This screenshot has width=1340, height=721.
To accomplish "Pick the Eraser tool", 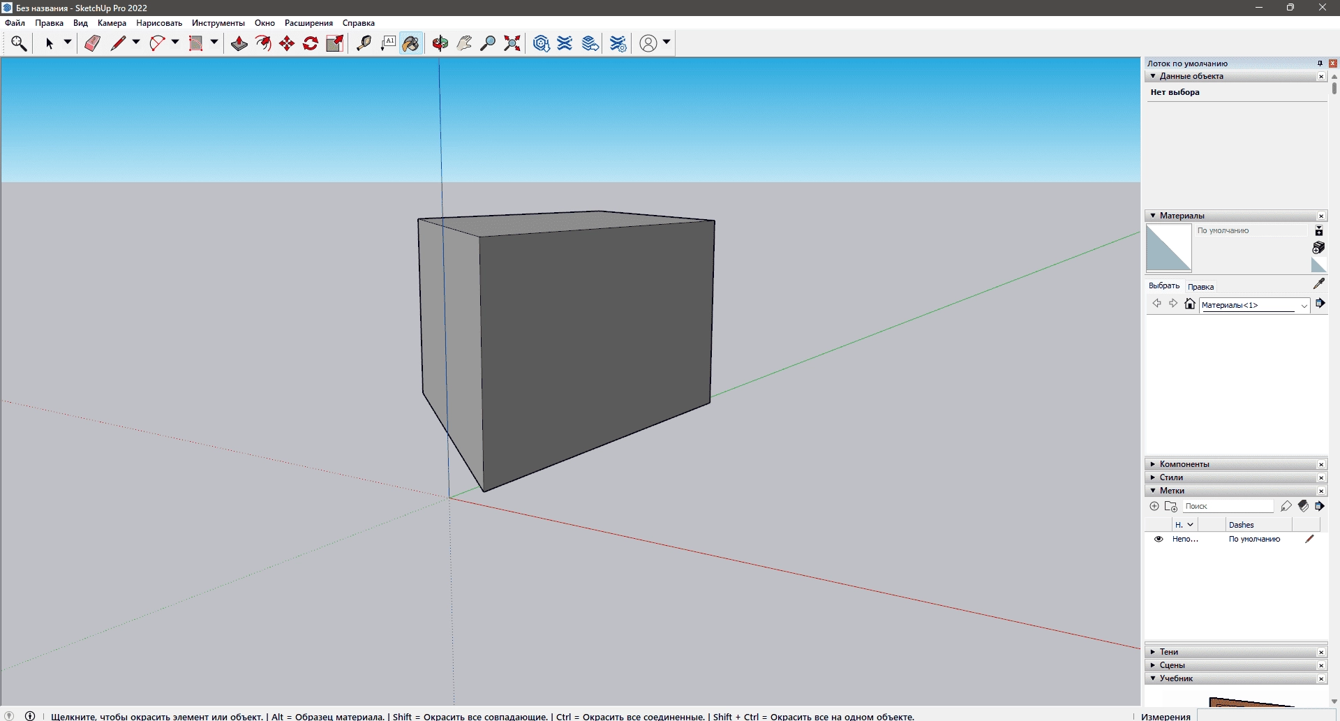I will pos(93,43).
